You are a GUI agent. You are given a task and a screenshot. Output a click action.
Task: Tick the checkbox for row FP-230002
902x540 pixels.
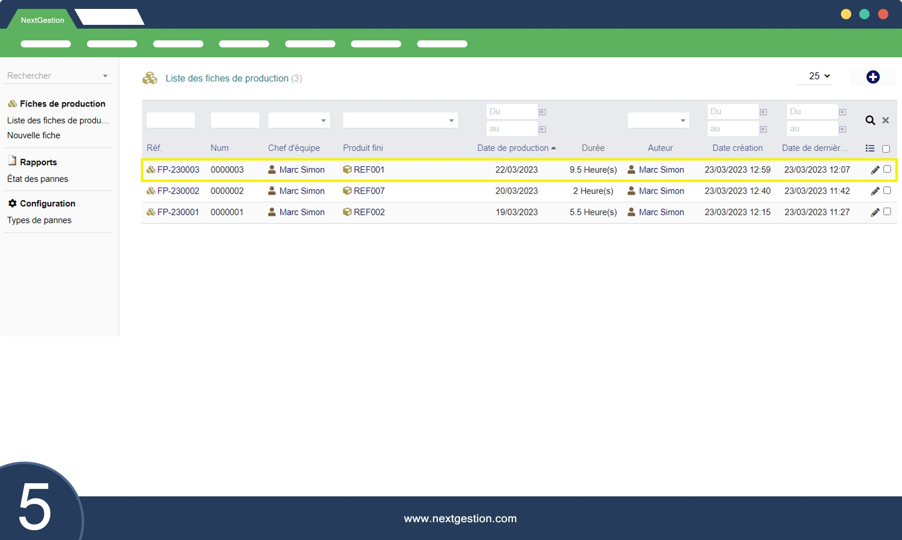click(x=887, y=190)
